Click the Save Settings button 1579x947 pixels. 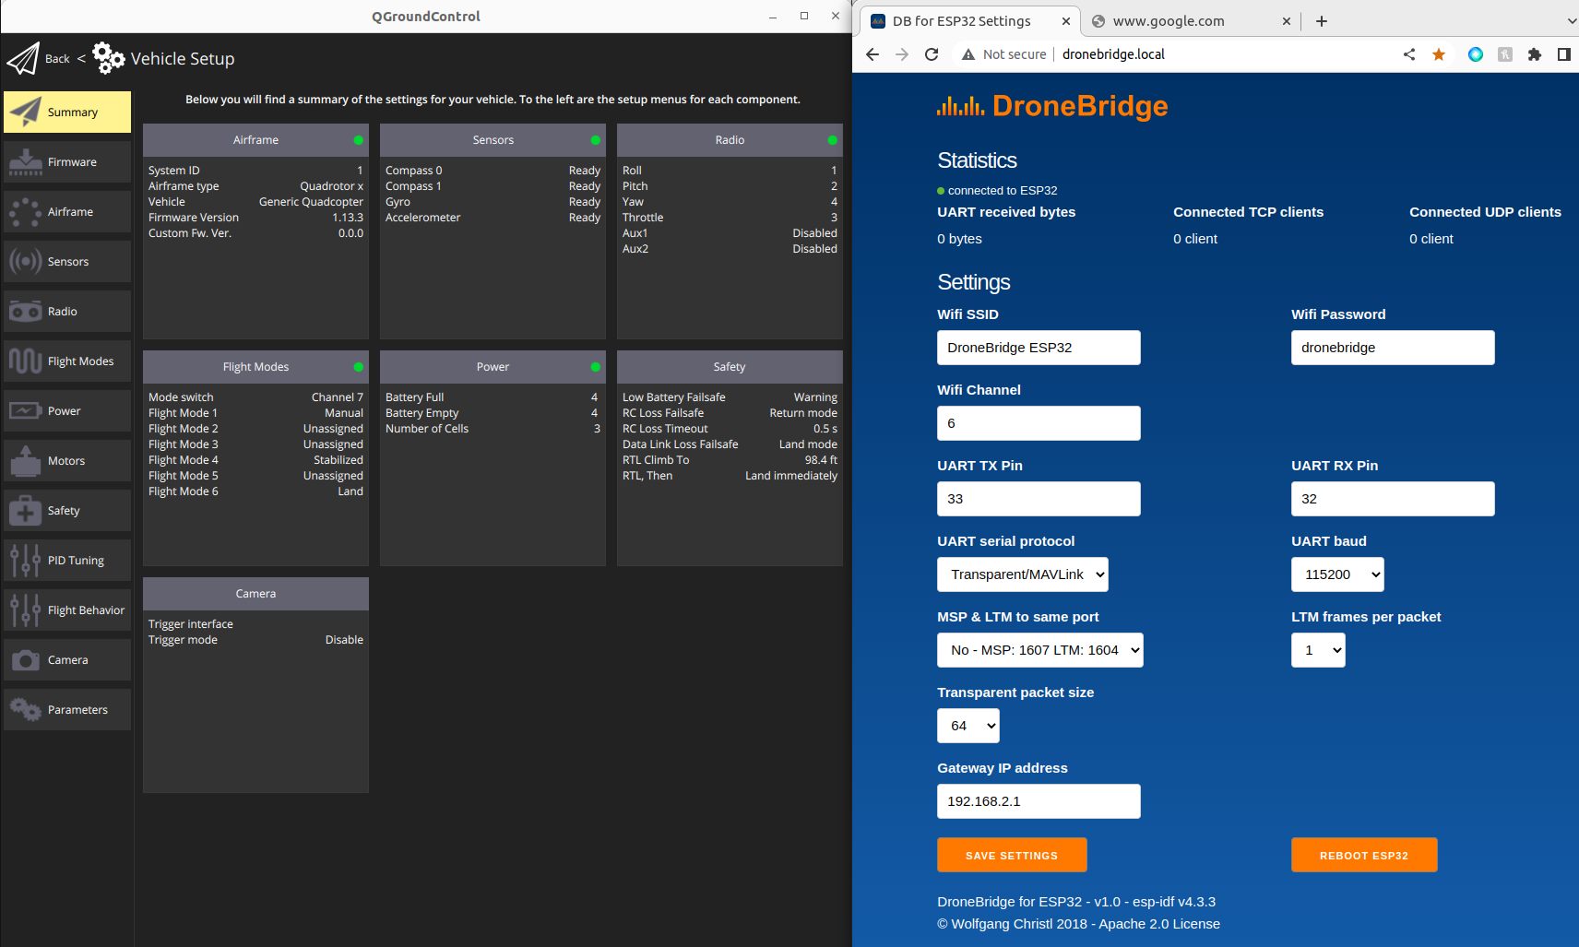[1012, 855]
